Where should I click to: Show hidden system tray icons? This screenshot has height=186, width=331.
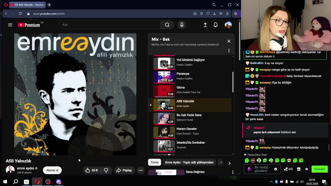[x=271, y=182]
